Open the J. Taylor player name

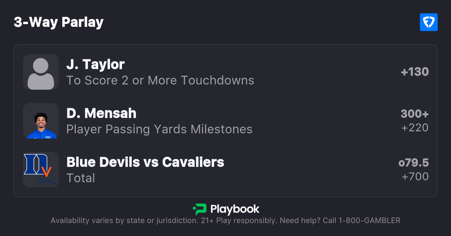(x=95, y=65)
